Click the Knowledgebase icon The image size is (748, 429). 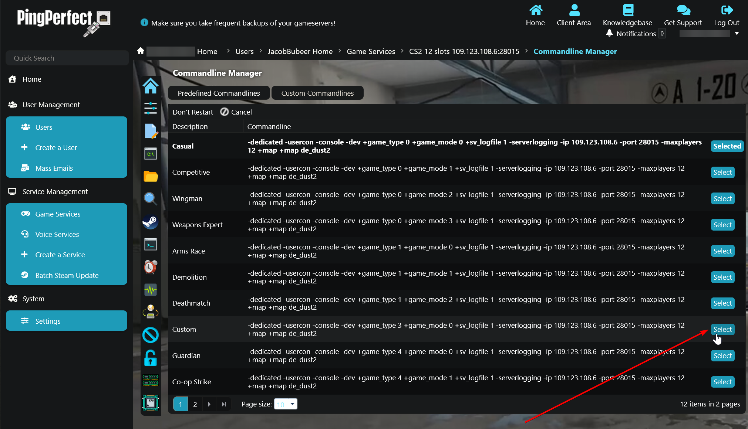pos(627,11)
